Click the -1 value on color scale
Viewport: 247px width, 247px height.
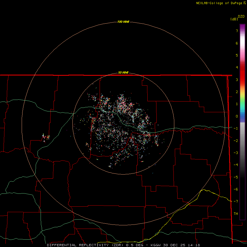[x=236, y=128]
